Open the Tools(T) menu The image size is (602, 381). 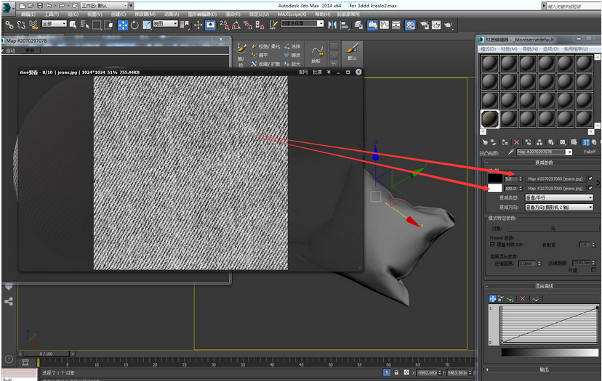(x=52, y=15)
